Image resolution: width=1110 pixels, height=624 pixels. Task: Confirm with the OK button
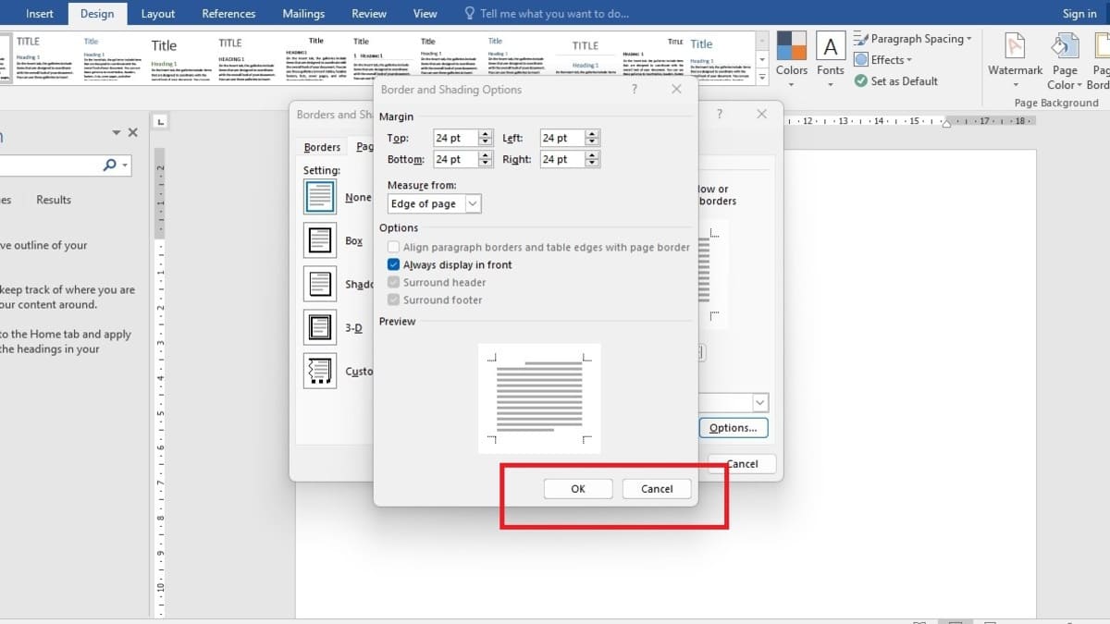(578, 489)
